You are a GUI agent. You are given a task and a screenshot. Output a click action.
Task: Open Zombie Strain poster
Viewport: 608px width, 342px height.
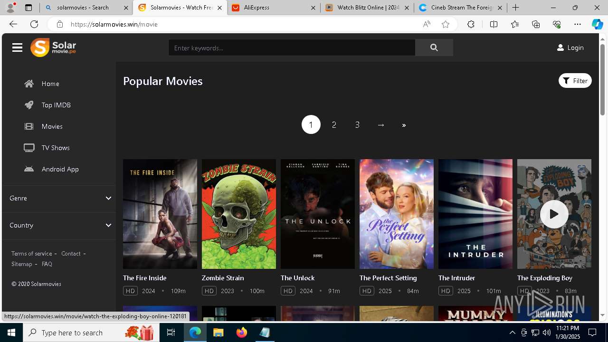[239, 214]
